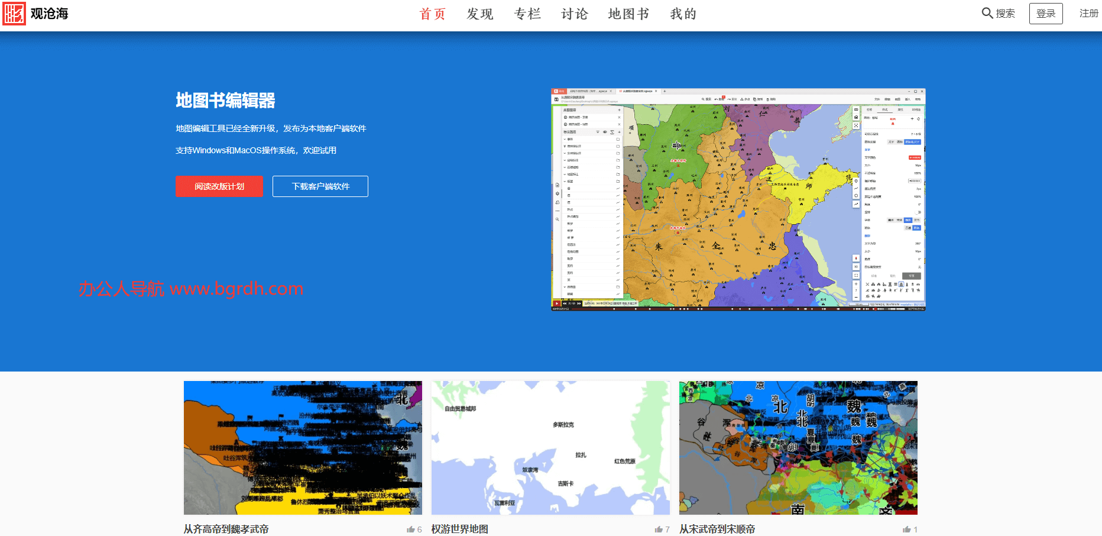The width and height of the screenshot is (1102, 536).
Task: Open the search magnifier icon
Action: click(x=987, y=13)
